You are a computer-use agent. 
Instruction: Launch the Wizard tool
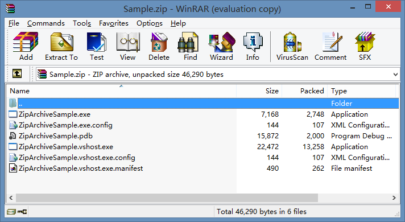point(221,46)
